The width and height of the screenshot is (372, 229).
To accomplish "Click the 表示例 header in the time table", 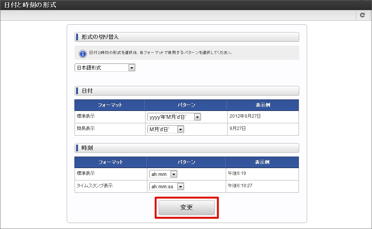I will pos(262,162).
